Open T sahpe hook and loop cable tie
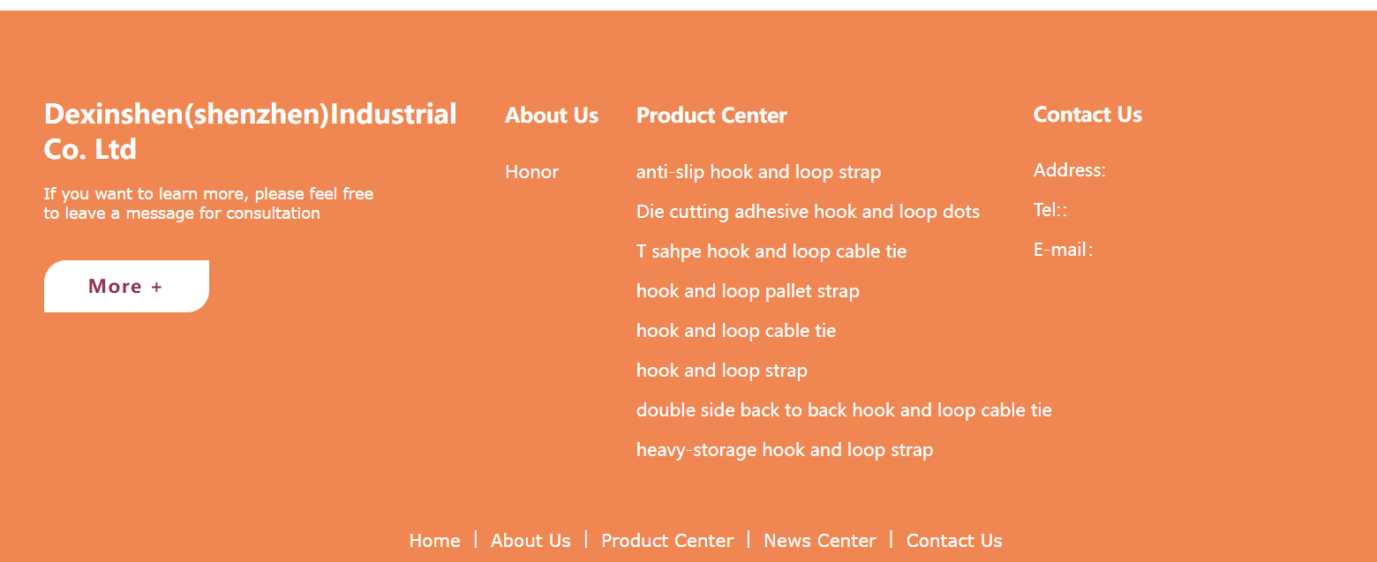 771,251
